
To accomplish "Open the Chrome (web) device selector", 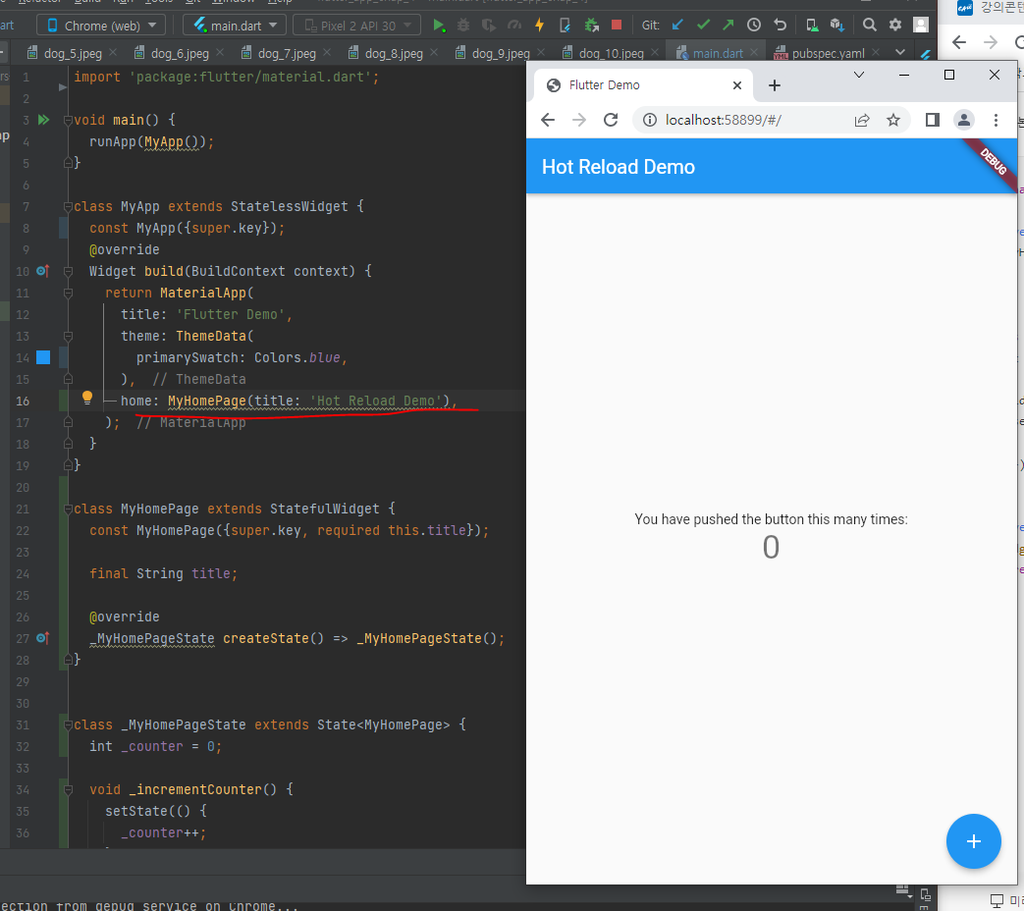I will [100, 26].
